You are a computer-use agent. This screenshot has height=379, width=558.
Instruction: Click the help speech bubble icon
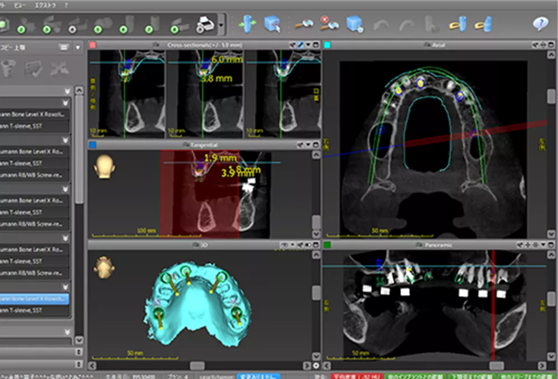pos(540,23)
